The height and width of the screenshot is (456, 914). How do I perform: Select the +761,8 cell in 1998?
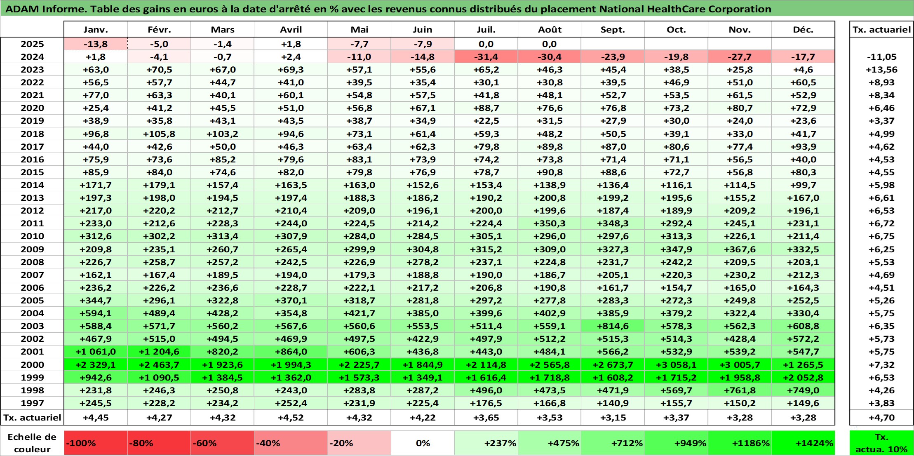pos(740,390)
